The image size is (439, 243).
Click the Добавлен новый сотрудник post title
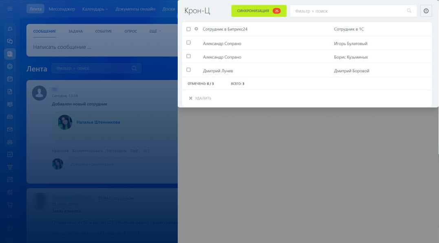tap(79, 104)
